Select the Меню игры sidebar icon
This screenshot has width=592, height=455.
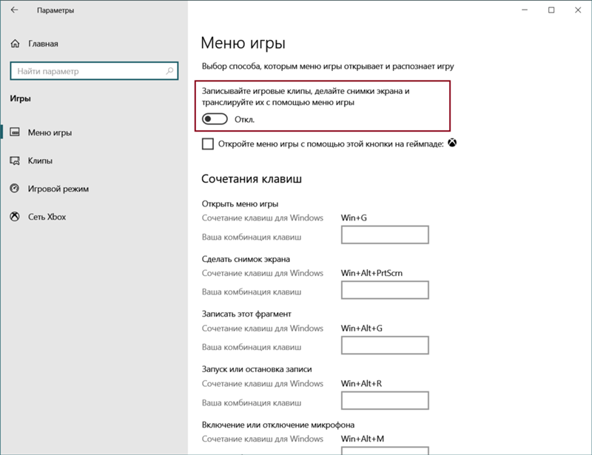pos(15,132)
